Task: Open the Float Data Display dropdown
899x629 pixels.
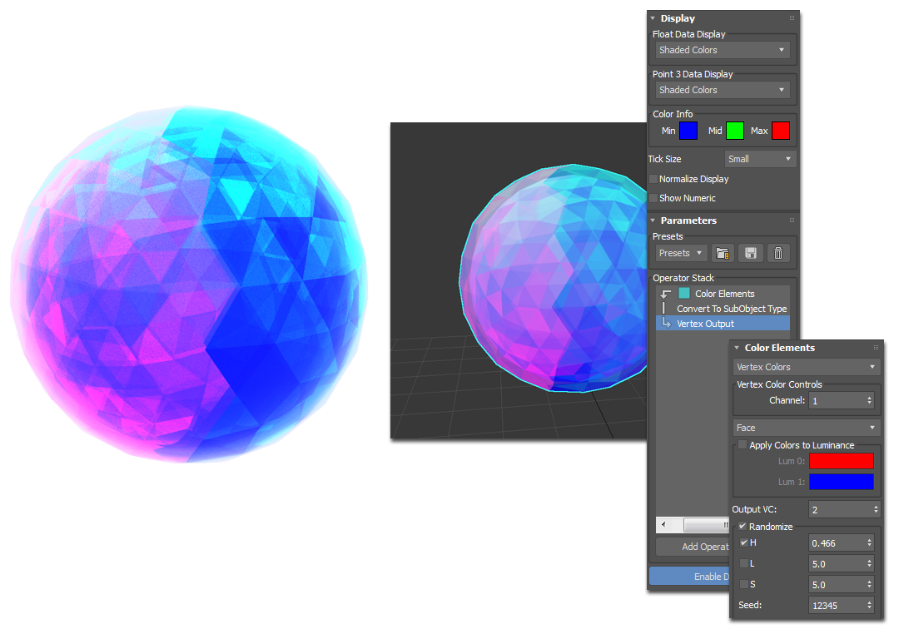Action: [723, 50]
